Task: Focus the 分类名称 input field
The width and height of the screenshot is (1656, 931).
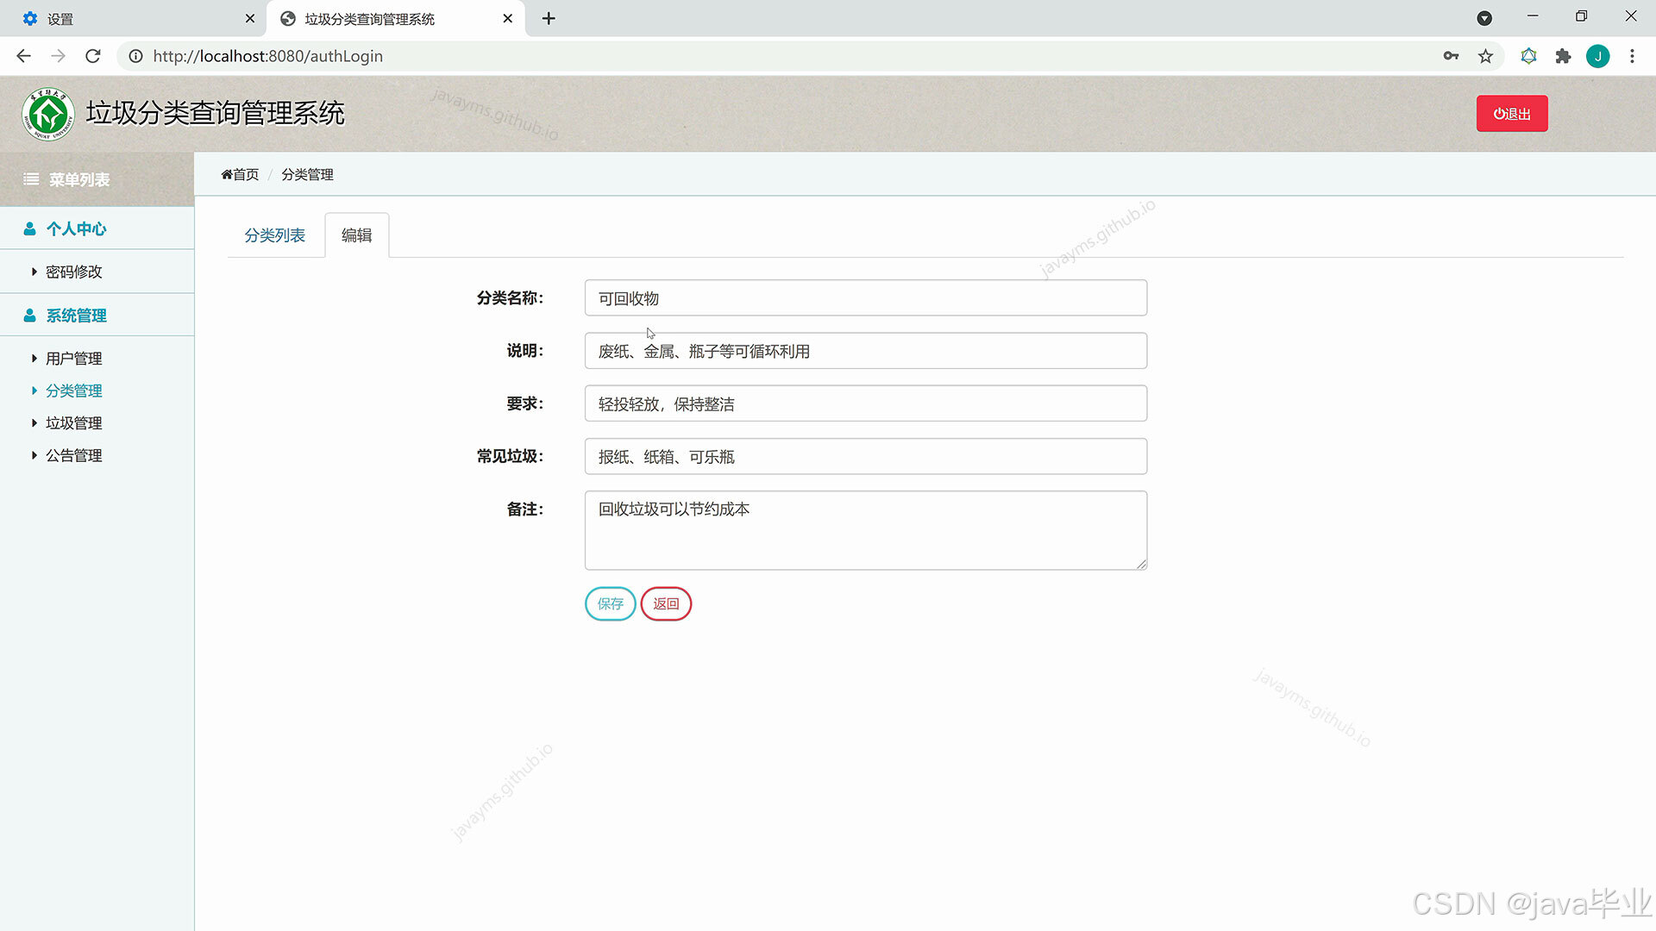Action: pos(866,298)
